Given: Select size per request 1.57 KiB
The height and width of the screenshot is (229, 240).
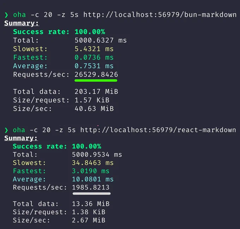Looking at the screenshot, I should pos(92,100).
